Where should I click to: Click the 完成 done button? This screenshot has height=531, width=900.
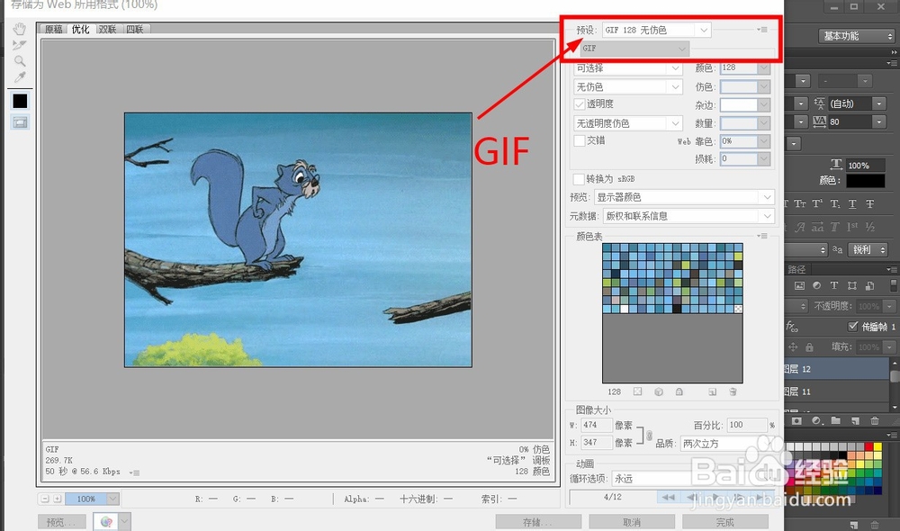(724, 522)
